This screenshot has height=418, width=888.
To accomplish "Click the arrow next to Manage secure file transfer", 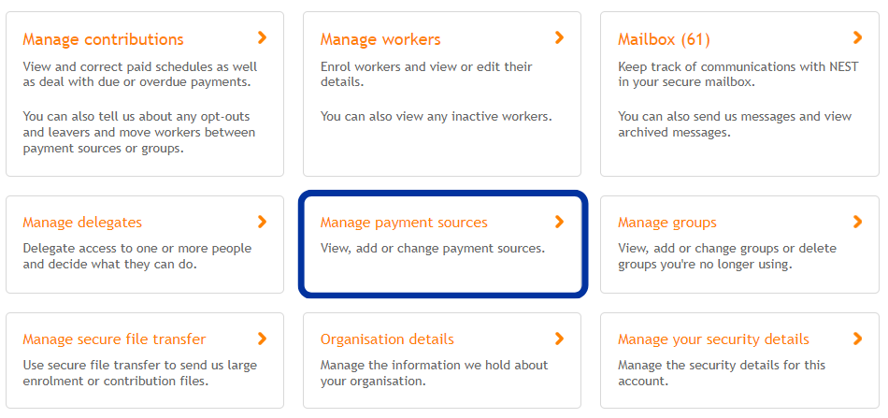I will [x=262, y=339].
